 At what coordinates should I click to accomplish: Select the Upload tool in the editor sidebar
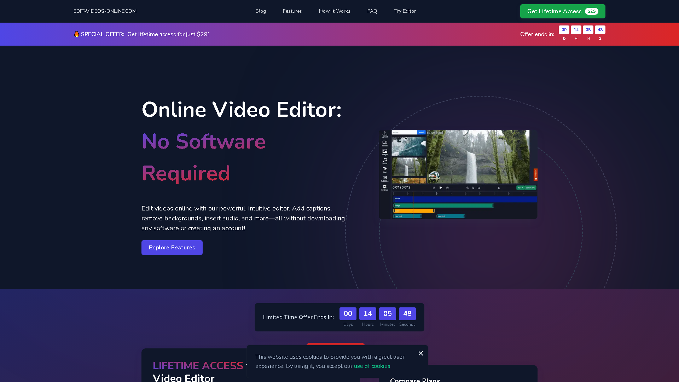[x=385, y=134]
